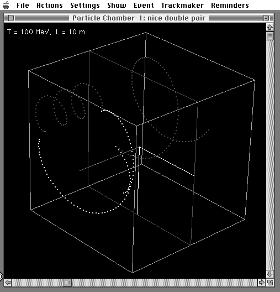Open the Apple menu
Viewport: 280px width, 292px height.
[x=6, y=5]
